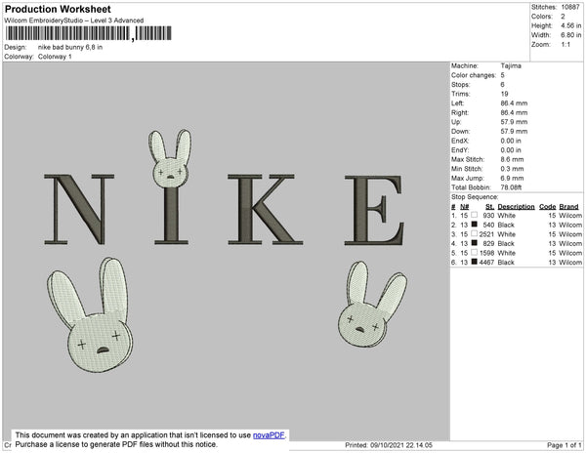This screenshot has height=453, width=586.
Task: Click the white swatch in stop row 1
Action: tap(474, 214)
